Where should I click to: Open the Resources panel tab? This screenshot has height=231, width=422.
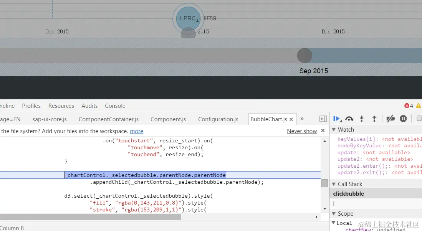[x=61, y=106]
